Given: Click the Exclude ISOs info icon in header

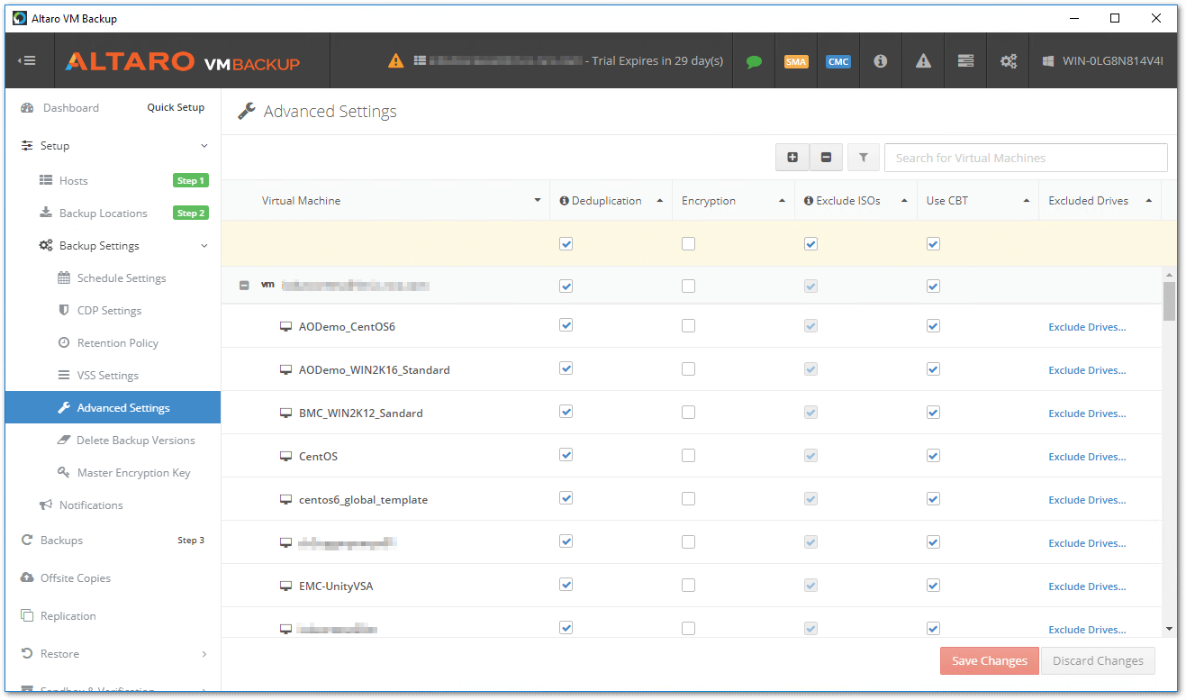Looking at the screenshot, I should click(x=810, y=201).
